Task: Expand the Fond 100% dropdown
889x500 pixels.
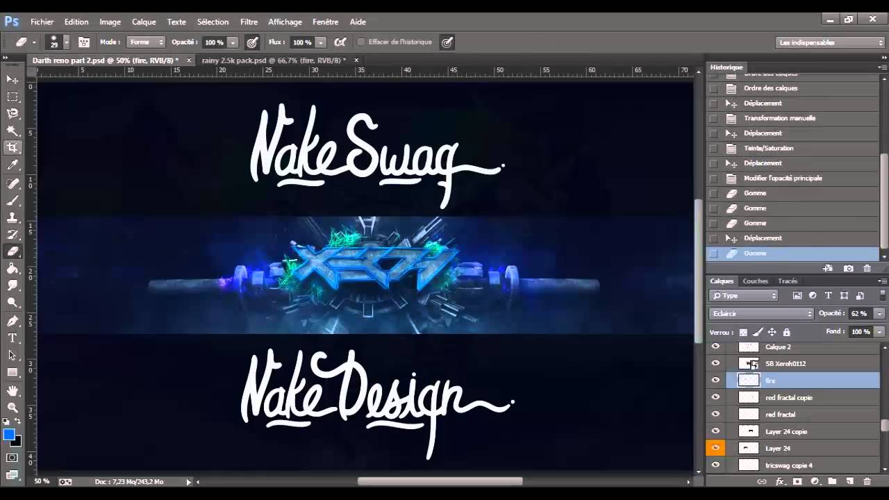Action: click(879, 332)
